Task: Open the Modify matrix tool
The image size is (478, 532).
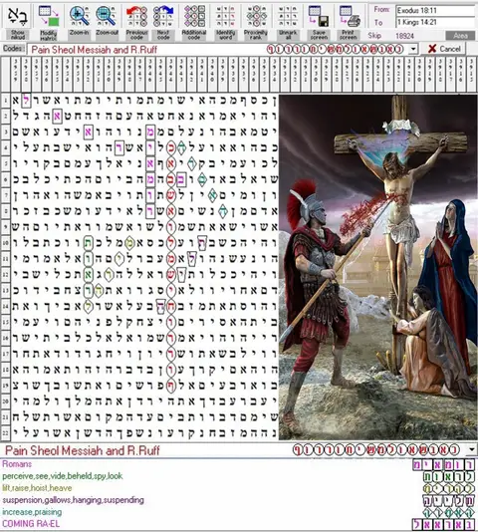Action: (x=49, y=21)
